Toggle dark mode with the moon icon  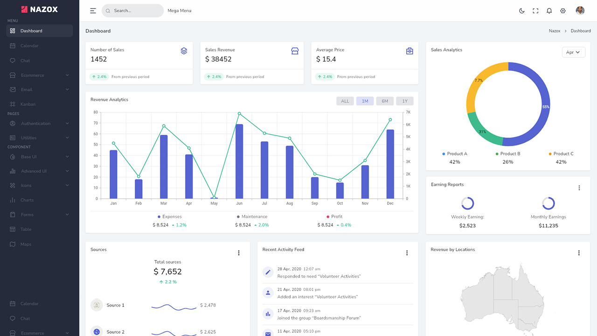coord(521,10)
